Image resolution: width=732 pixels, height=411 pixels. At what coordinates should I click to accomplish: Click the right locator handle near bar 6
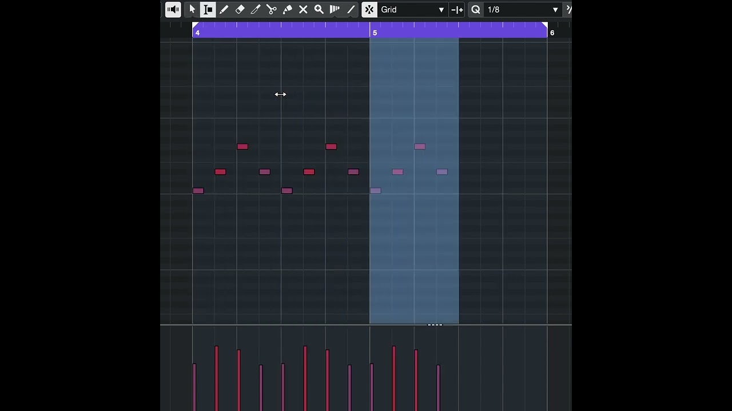coord(544,25)
